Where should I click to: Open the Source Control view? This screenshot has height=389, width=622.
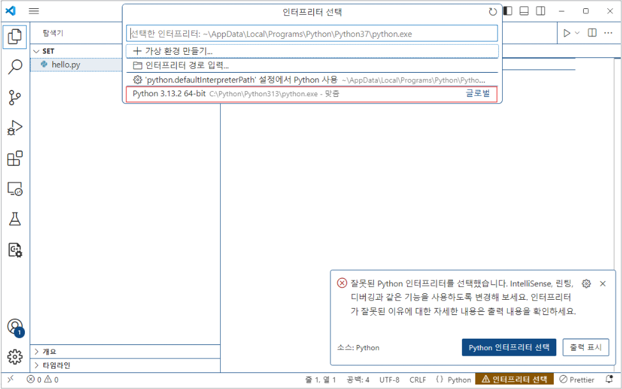pyautogui.click(x=15, y=97)
